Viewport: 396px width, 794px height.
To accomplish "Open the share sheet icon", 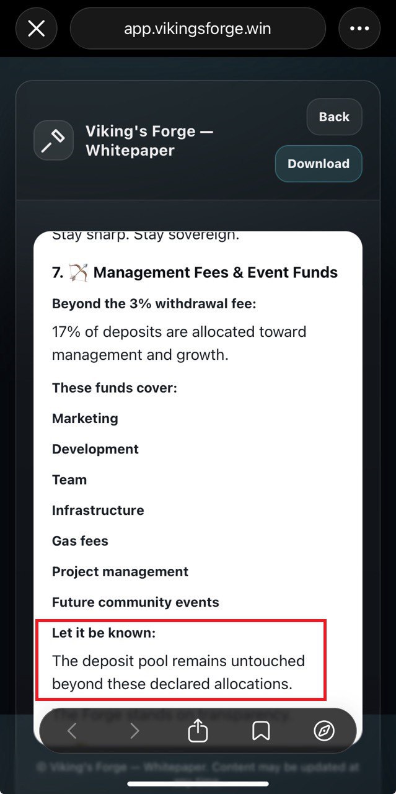I will tap(198, 732).
